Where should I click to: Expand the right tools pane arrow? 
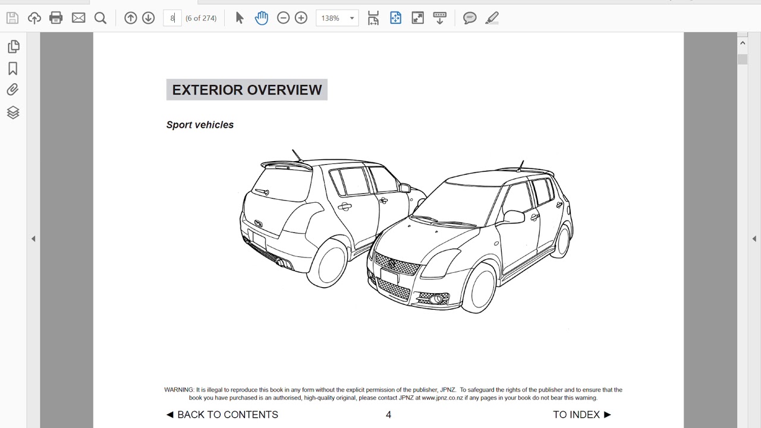tap(754, 238)
